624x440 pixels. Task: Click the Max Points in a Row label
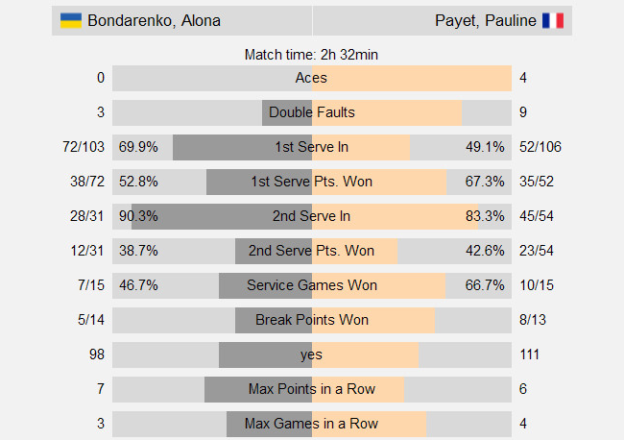[x=312, y=389]
